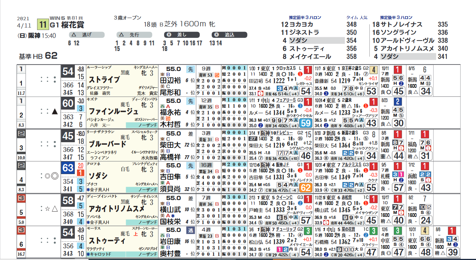The height and width of the screenshot is (260, 476).
Task: Click ソングライン in the second-half ranking
Action: tap(398, 33)
